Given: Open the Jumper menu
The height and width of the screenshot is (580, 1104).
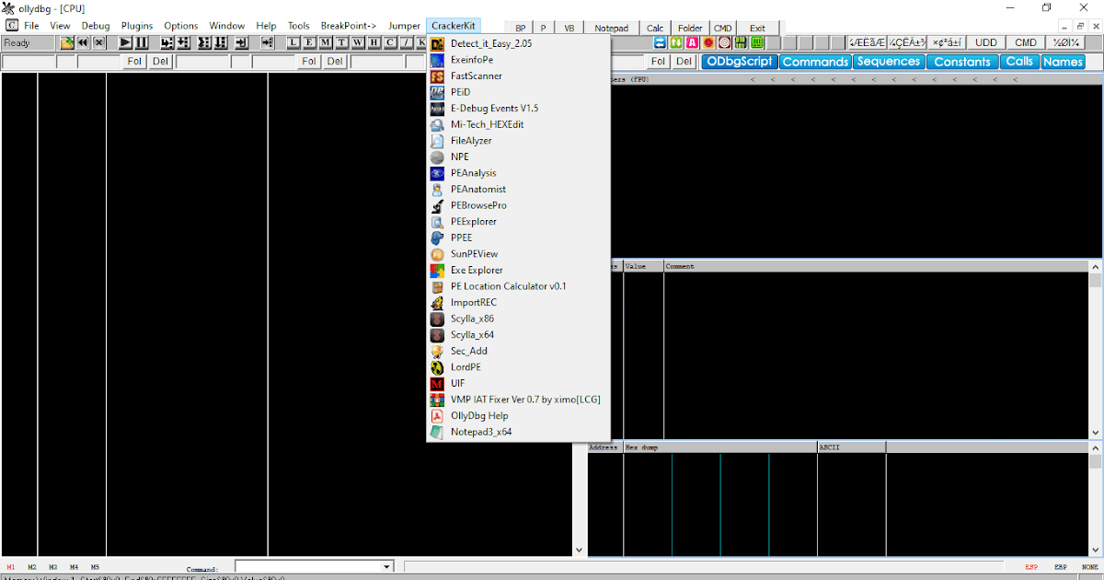Looking at the screenshot, I should click(x=405, y=26).
